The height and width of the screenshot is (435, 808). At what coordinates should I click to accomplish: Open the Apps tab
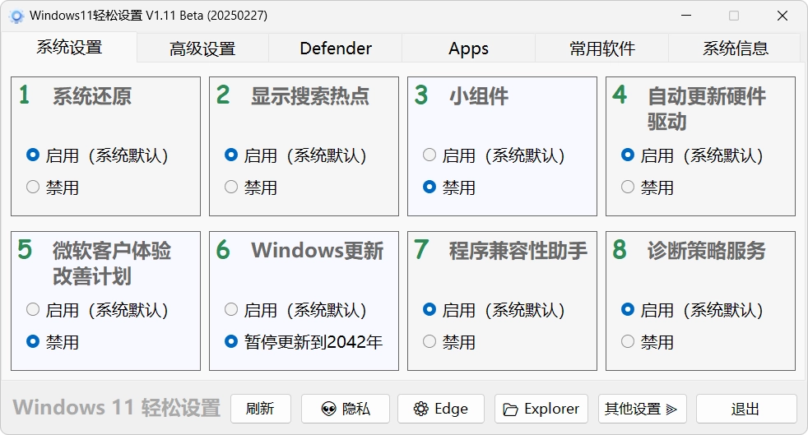468,49
